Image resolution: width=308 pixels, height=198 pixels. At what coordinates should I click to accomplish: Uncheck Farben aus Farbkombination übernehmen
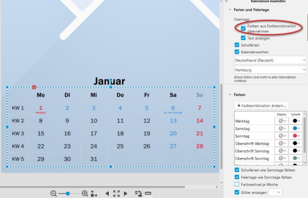pyautogui.click(x=243, y=29)
